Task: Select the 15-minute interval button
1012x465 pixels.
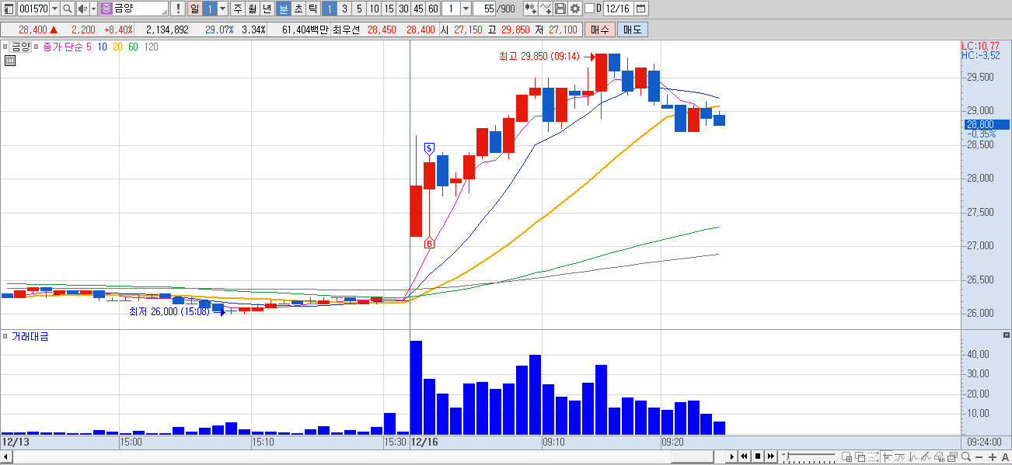Action: tap(389, 9)
